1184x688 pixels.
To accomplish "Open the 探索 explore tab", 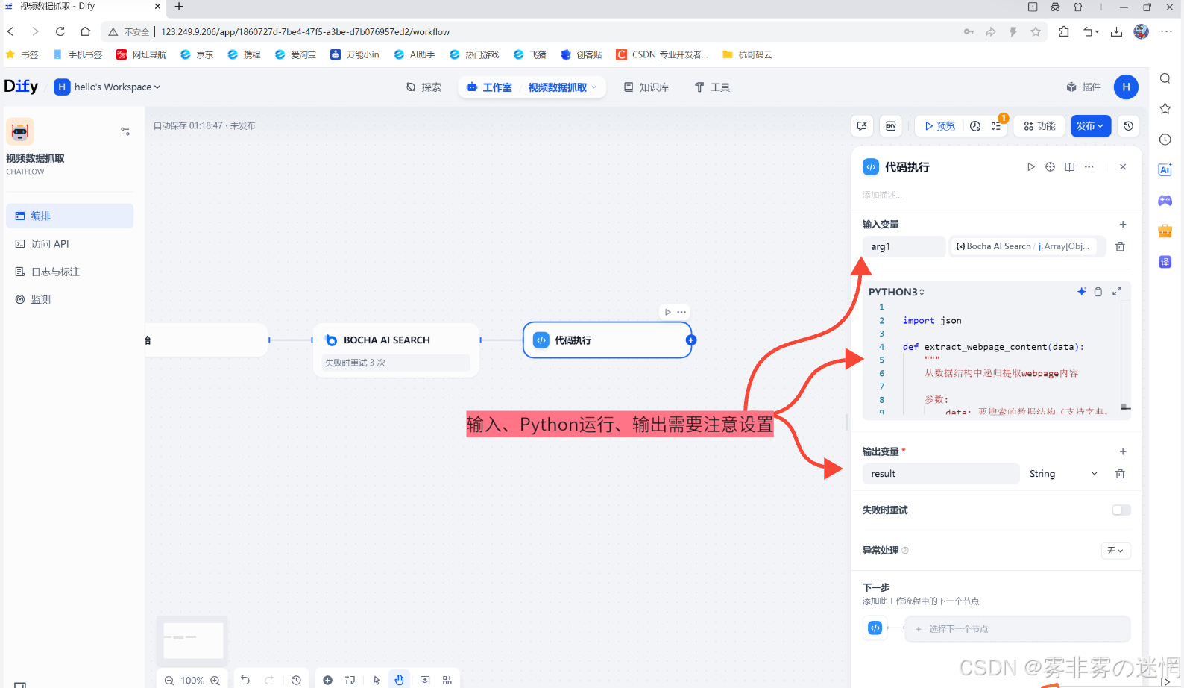I will (x=423, y=87).
